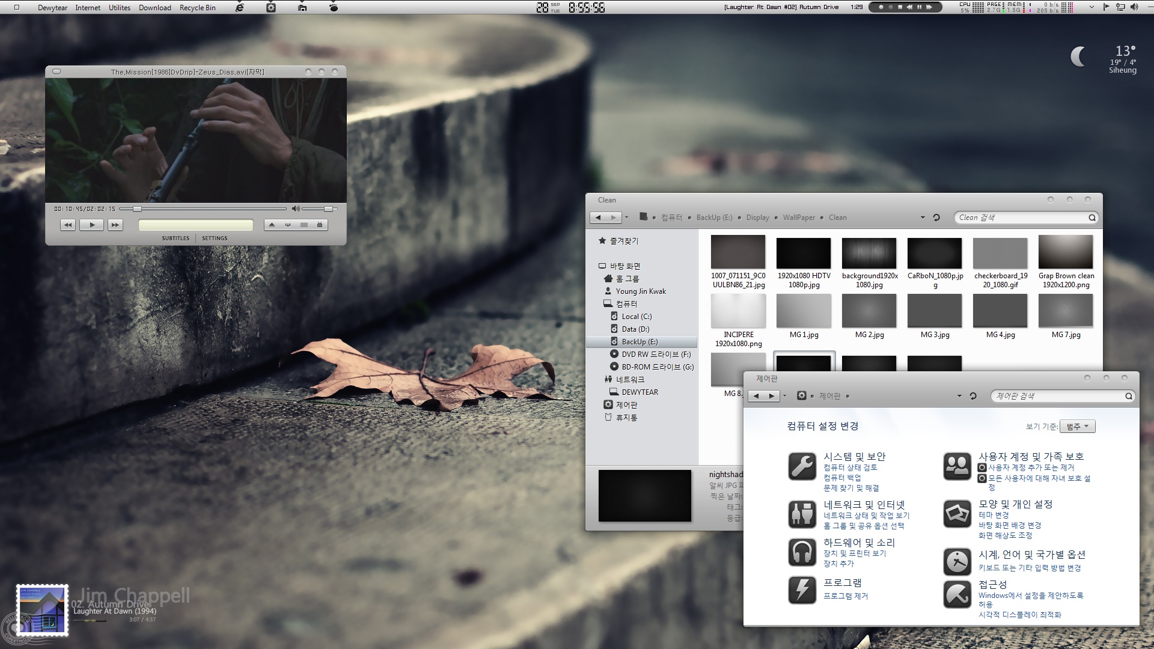Image resolution: width=1154 pixels, height=649 pixels.
Task: Open the playlist icon in media player
Action: [x=304, y=225]
